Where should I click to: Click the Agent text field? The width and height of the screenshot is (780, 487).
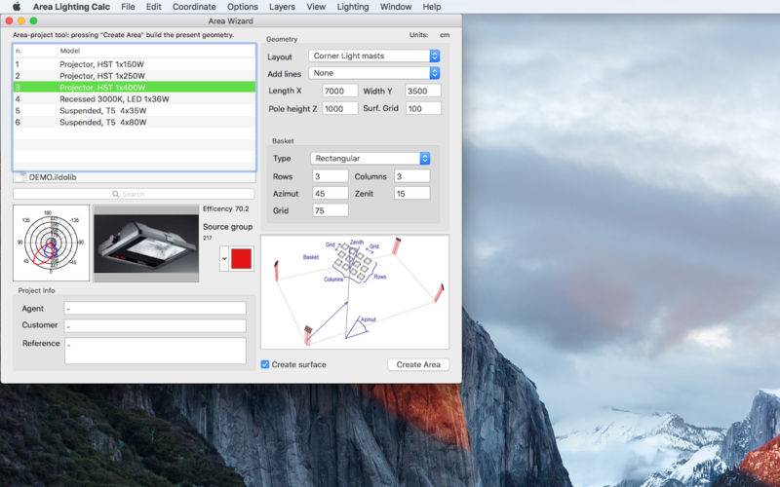click(155, 309)
